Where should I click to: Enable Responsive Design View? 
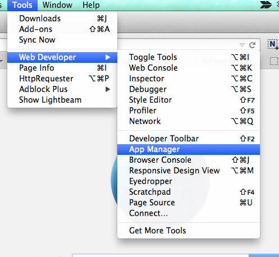coord(189,171)
